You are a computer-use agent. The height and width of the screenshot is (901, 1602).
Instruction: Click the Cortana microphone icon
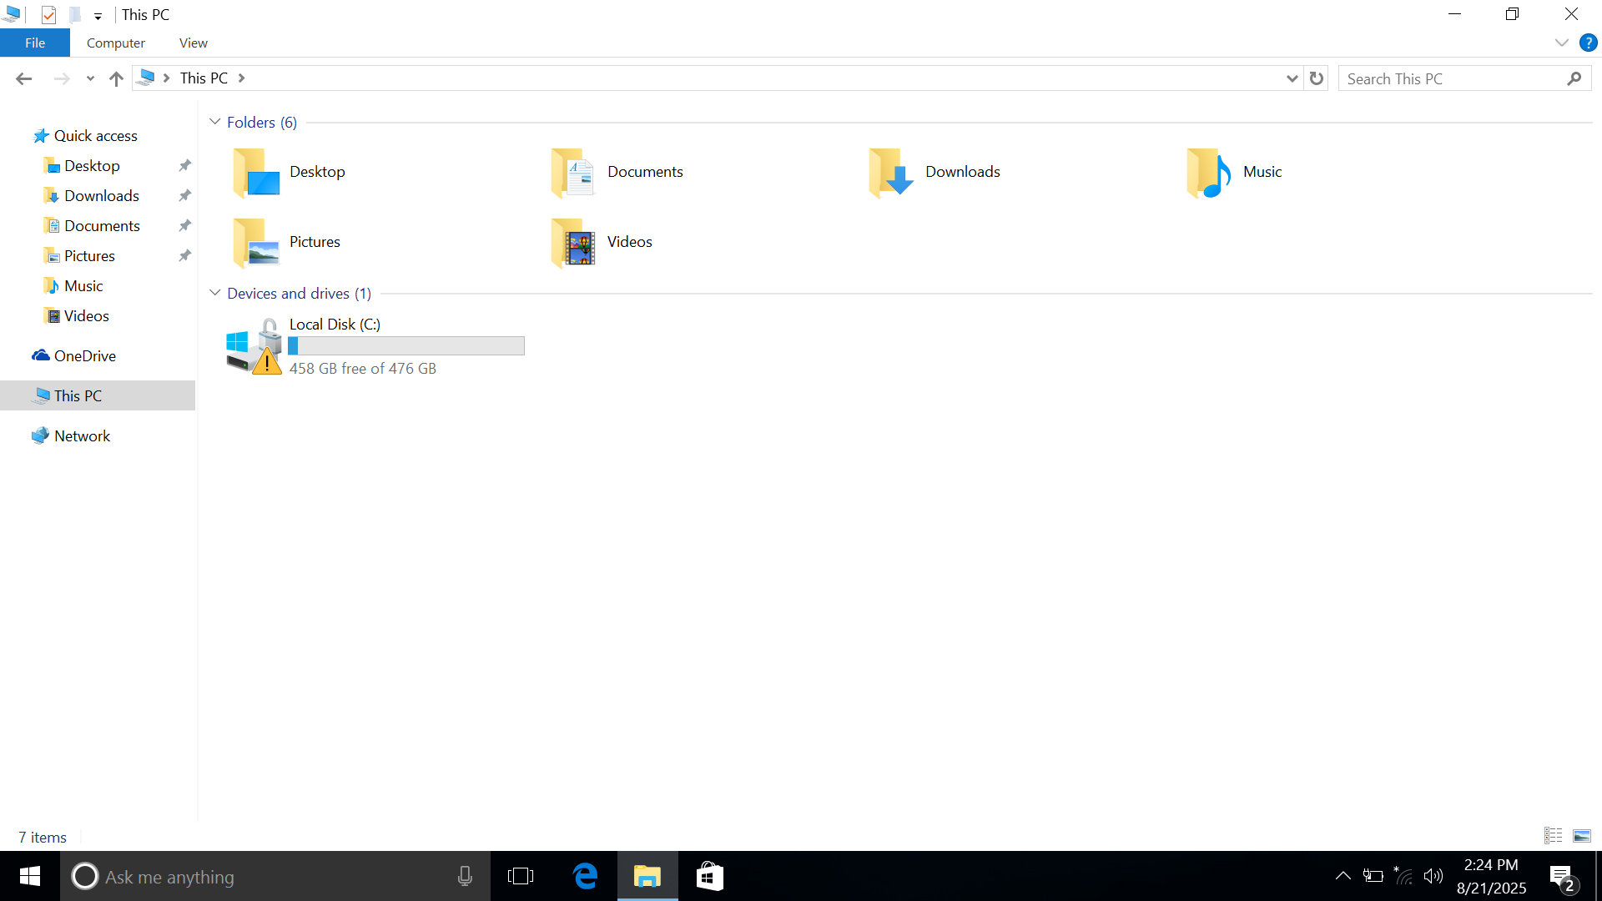click(465, 877)
